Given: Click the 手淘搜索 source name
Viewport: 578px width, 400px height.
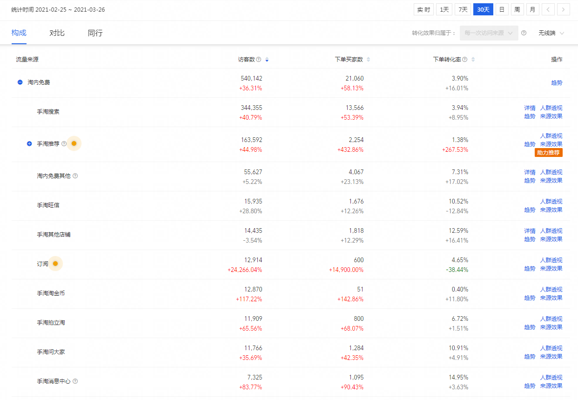Looking at the screenshot, I should [48, 112].
